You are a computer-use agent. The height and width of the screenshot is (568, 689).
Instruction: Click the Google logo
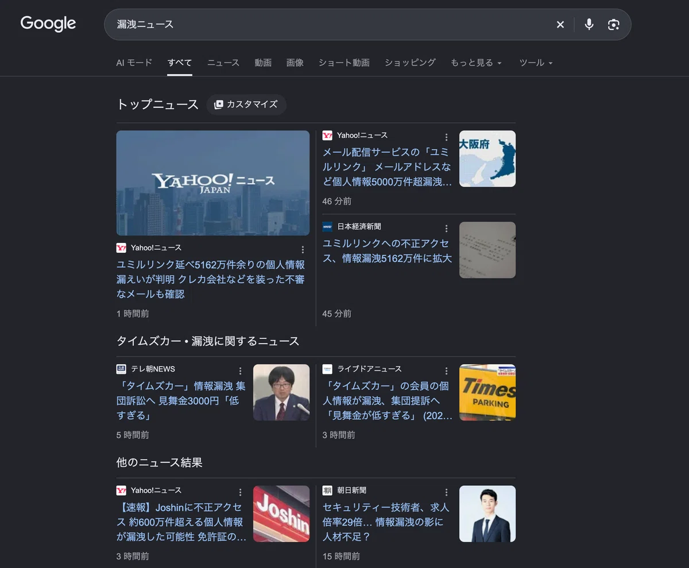(x=48, y=24)
